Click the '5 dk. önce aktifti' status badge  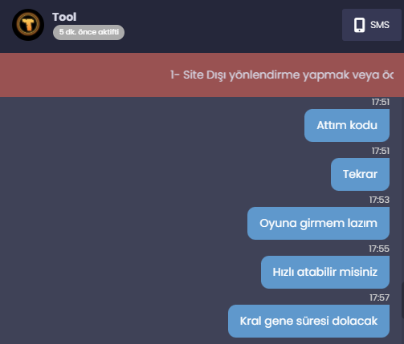88,32
